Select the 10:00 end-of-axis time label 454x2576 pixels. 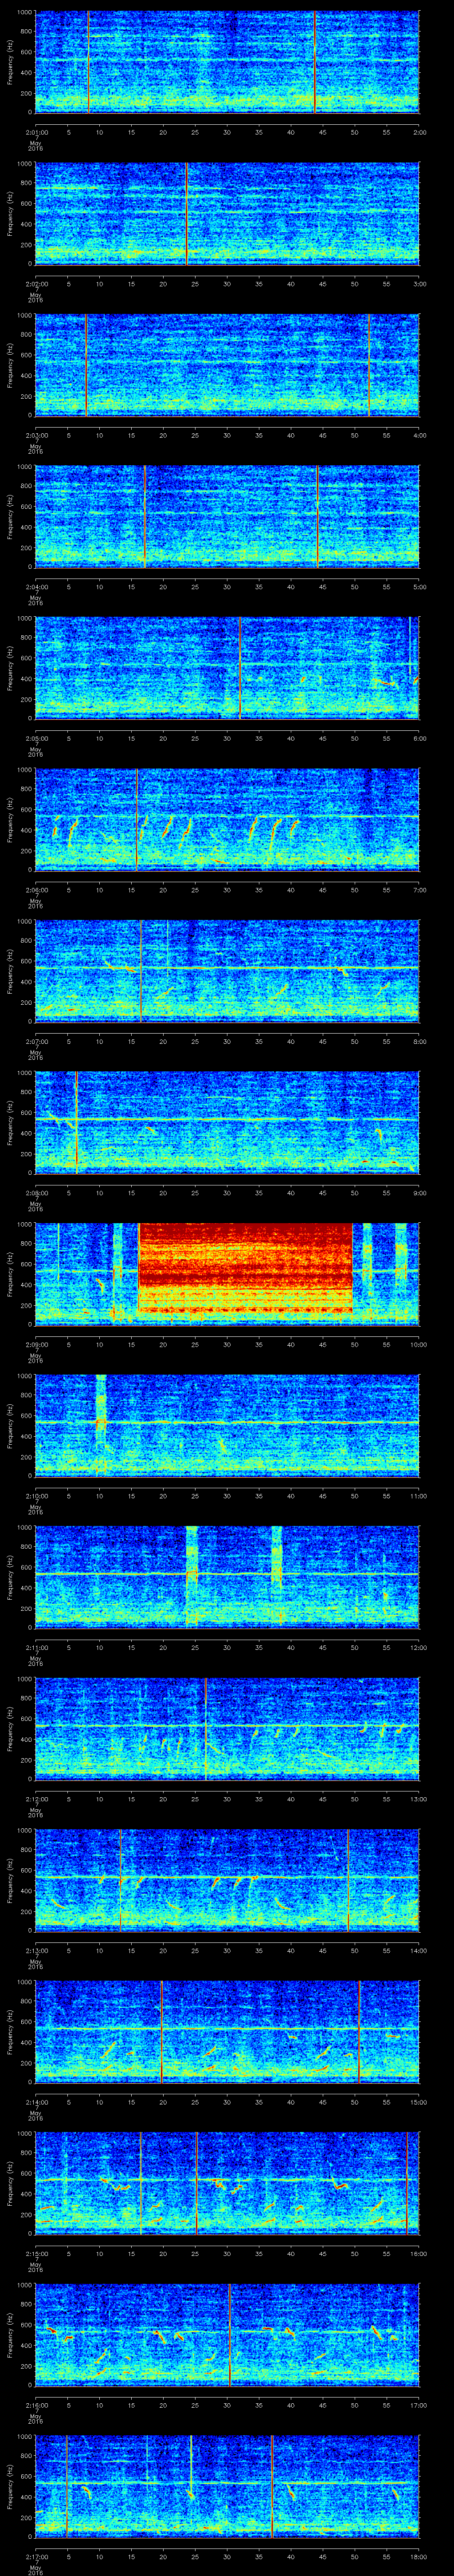coord(418,1344)
